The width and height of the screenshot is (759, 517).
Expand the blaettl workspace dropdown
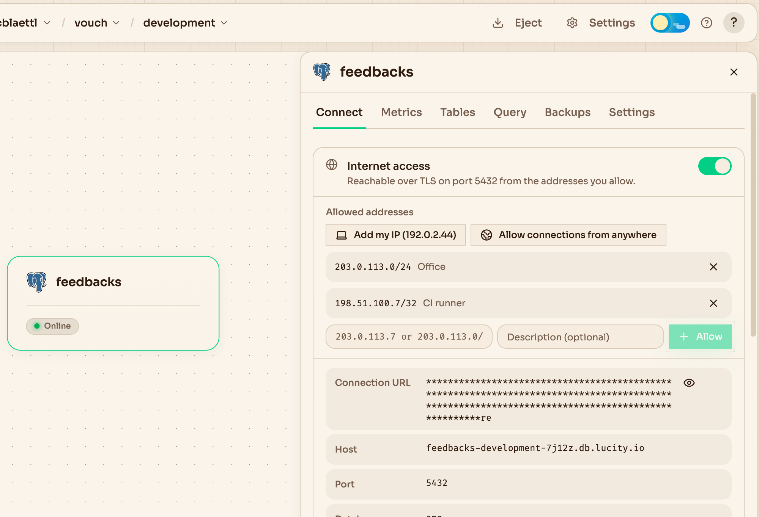(25, 23)
